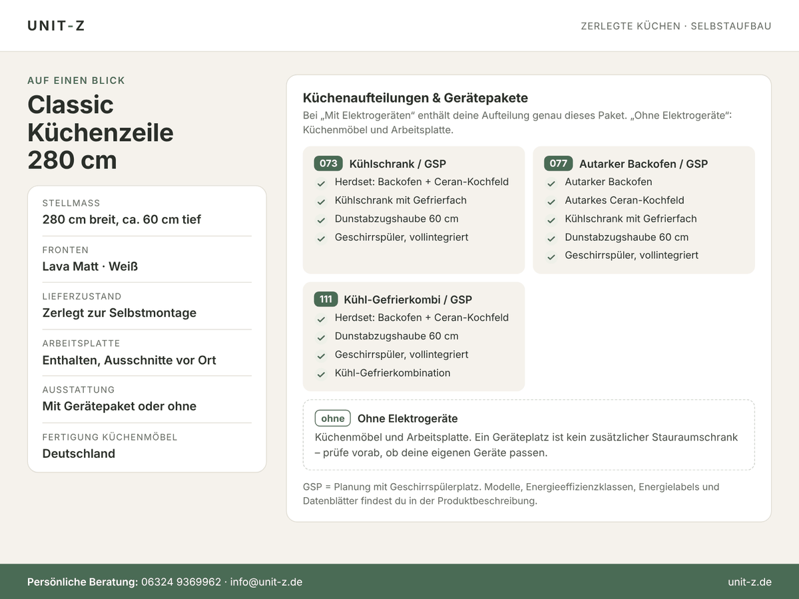Click checkmark beside Dunstabzugshaube in Kühlschrank / GSP card
This screenshot has height=599, width=799.
[322, 220]
